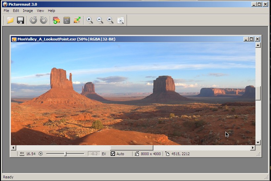Set actual size with the equals magnifier
Viewport: 271px width, 181px height.
click(x=110, y=21)
